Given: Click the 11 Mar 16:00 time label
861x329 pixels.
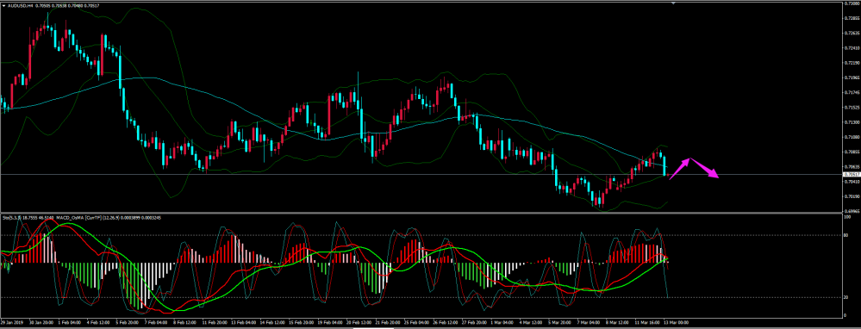Looking at the screenshot, I should (647, 322).
